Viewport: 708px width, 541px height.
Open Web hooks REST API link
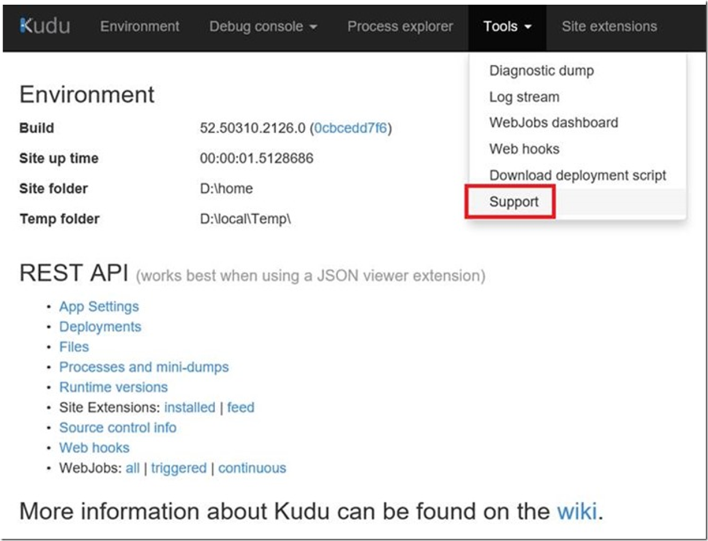94,447
